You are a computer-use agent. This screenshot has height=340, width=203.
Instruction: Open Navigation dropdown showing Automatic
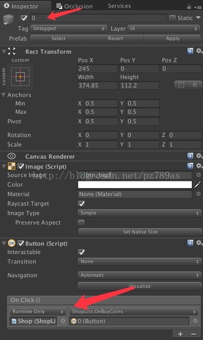pos(140,275)
